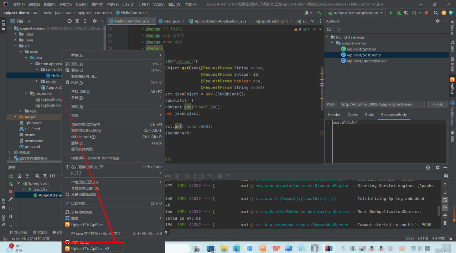Minimize the ApiPost tool panel

click(x=446, y=21)
